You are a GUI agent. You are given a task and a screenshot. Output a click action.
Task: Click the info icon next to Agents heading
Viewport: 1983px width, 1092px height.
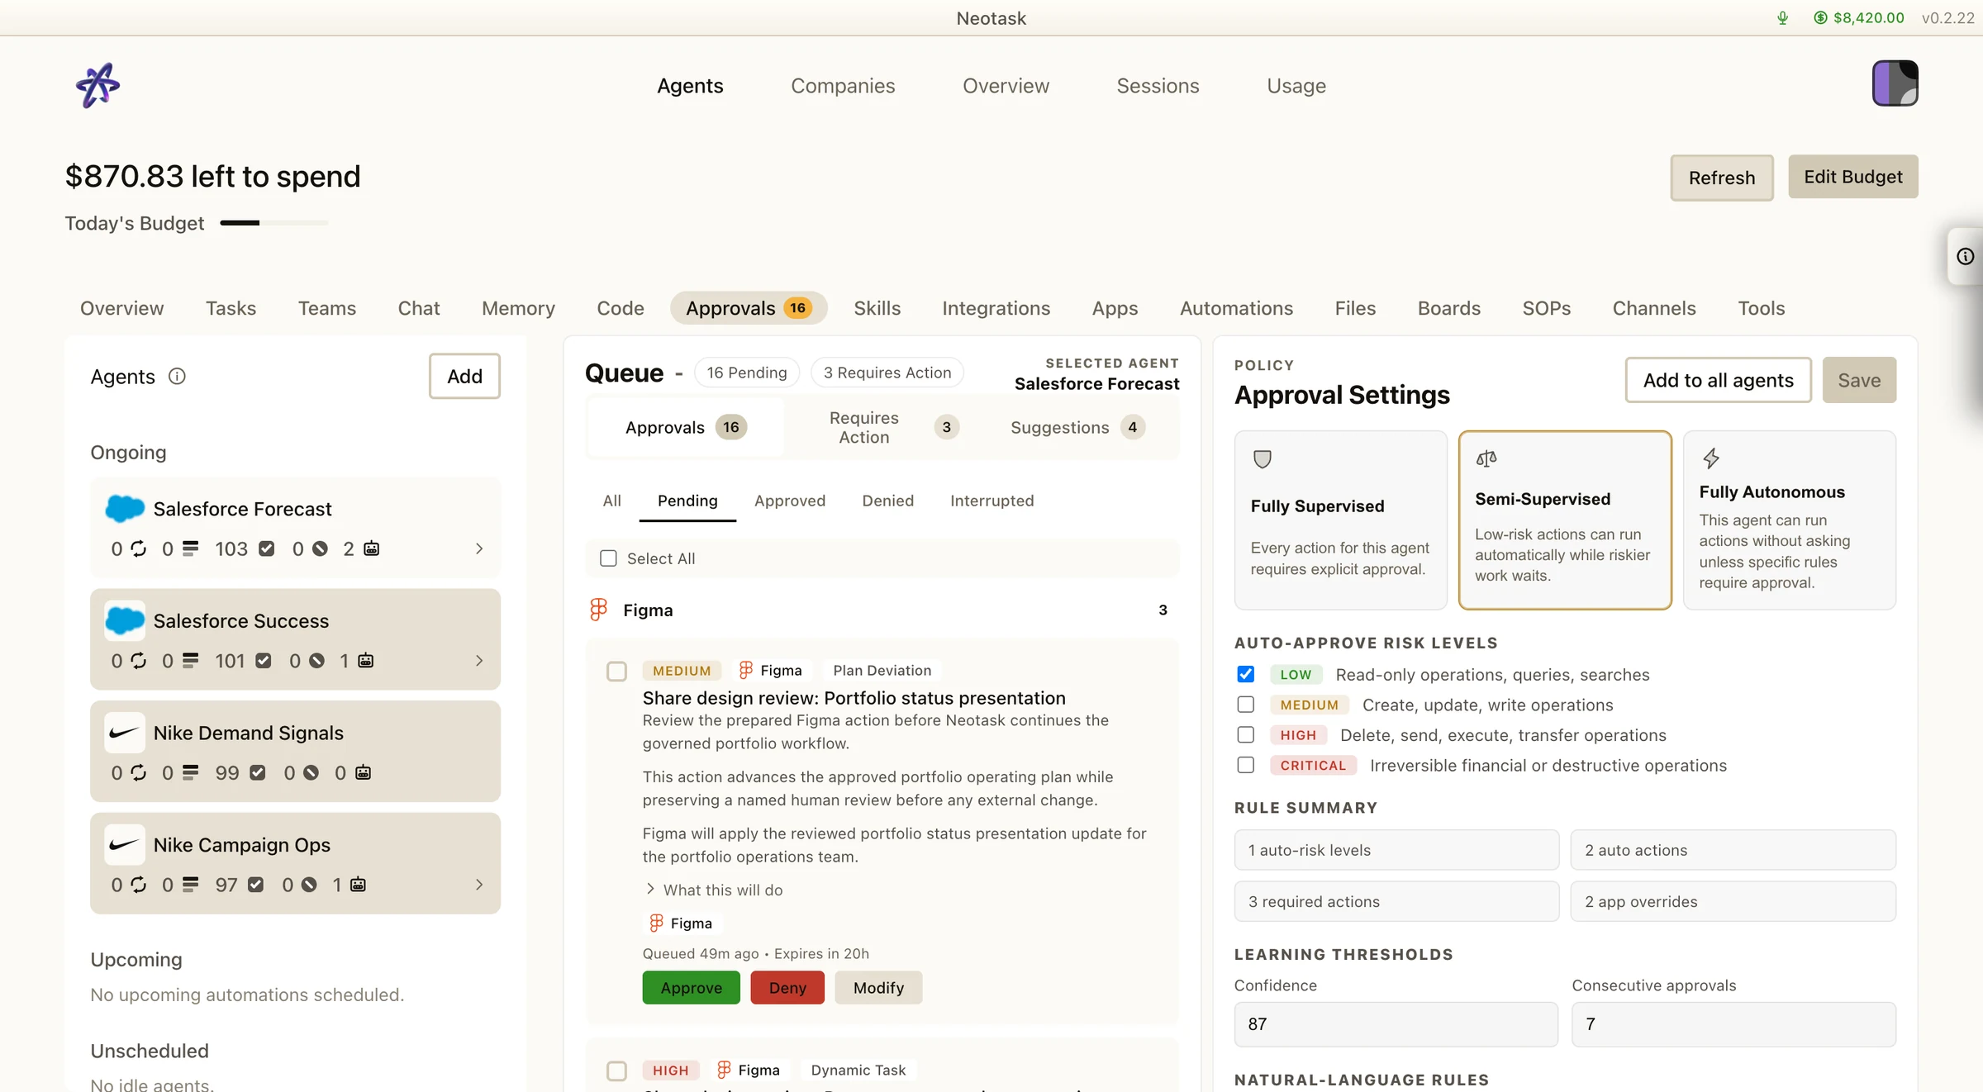(x=177, y=377)
